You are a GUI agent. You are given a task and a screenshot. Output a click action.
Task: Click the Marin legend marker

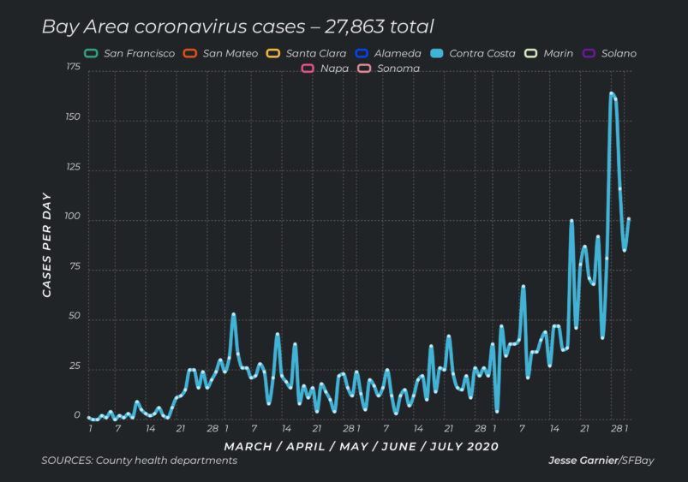click(x=529, y=53)
